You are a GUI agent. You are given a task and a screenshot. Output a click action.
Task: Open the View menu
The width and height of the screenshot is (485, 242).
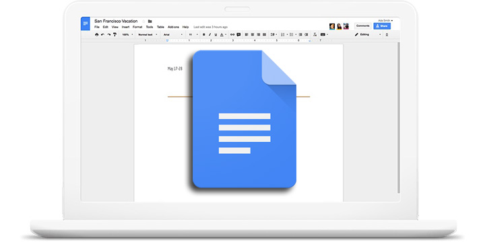[x=115, y=27]
